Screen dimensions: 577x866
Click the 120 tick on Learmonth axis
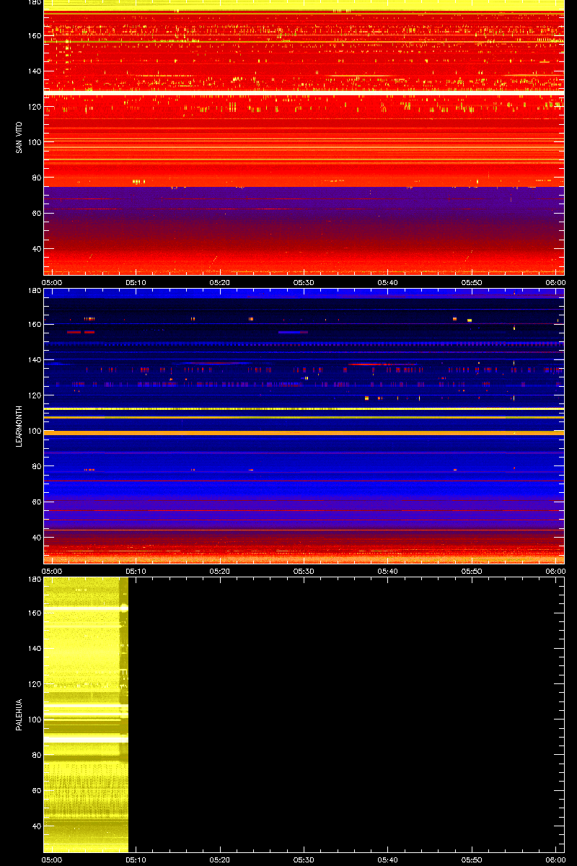click(34, 395)
